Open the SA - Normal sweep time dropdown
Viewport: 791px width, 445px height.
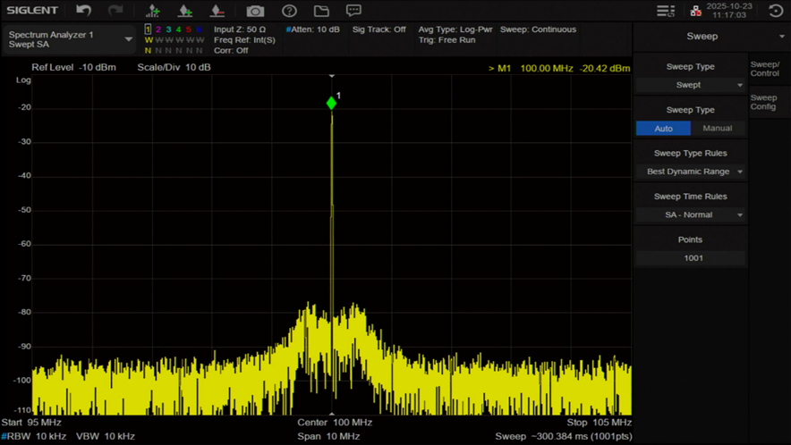690,214
